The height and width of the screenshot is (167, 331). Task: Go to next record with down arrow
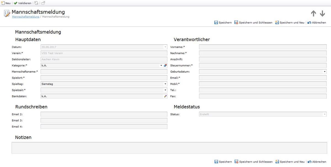[x=322, y=14]
